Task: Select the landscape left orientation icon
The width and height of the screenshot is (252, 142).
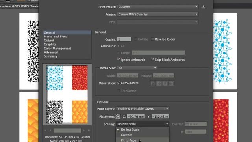Action: (x=159, y=83)
